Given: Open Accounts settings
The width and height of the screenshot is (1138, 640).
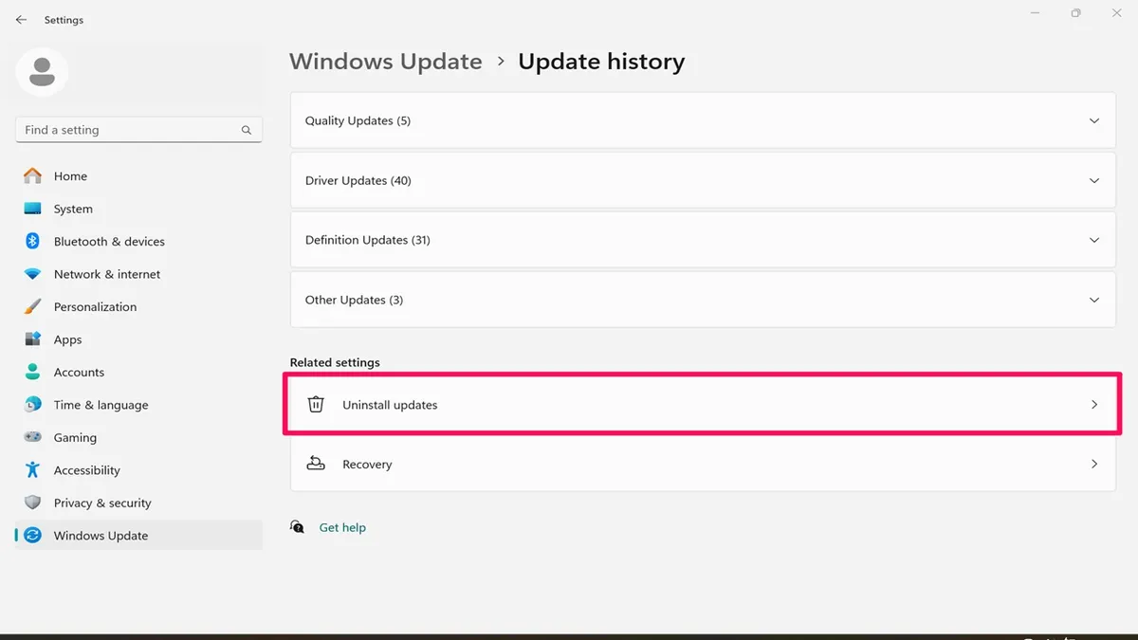Looking at the screenshot, I should point(138,372).
